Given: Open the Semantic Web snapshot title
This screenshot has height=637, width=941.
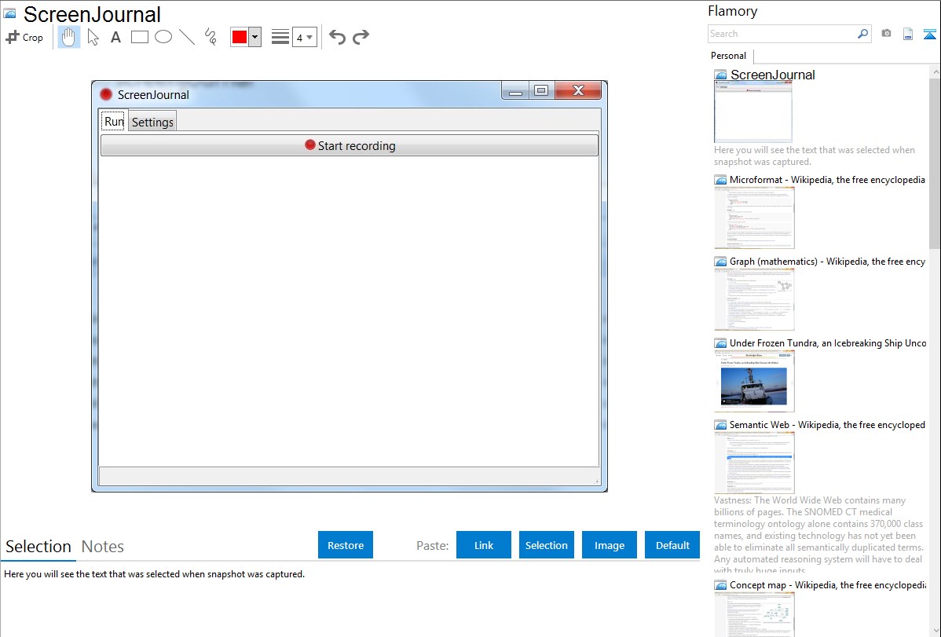Looking at the screenshot, I should click(x=827, y=425).
